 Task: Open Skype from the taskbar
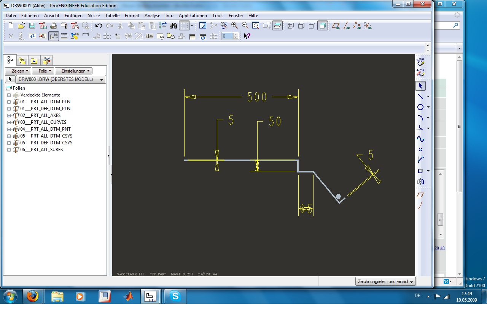[x=175, y=296]
